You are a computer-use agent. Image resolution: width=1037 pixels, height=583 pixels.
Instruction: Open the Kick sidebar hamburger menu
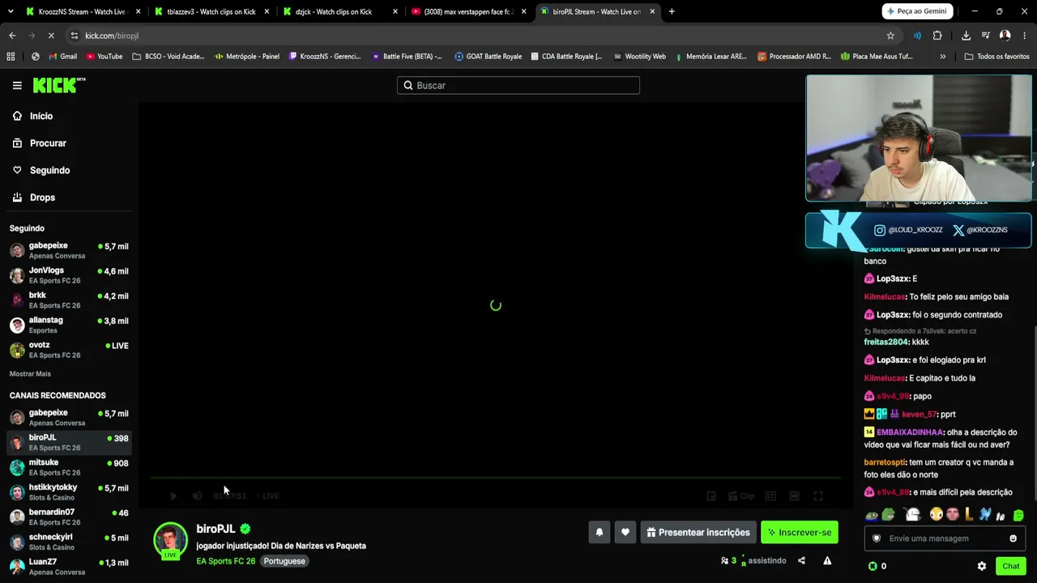click(17, 85)
